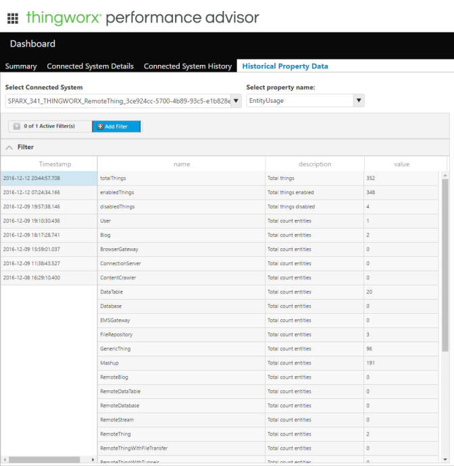
Task: Click the active filters dropdown icon
Action: tap(17, 126)
